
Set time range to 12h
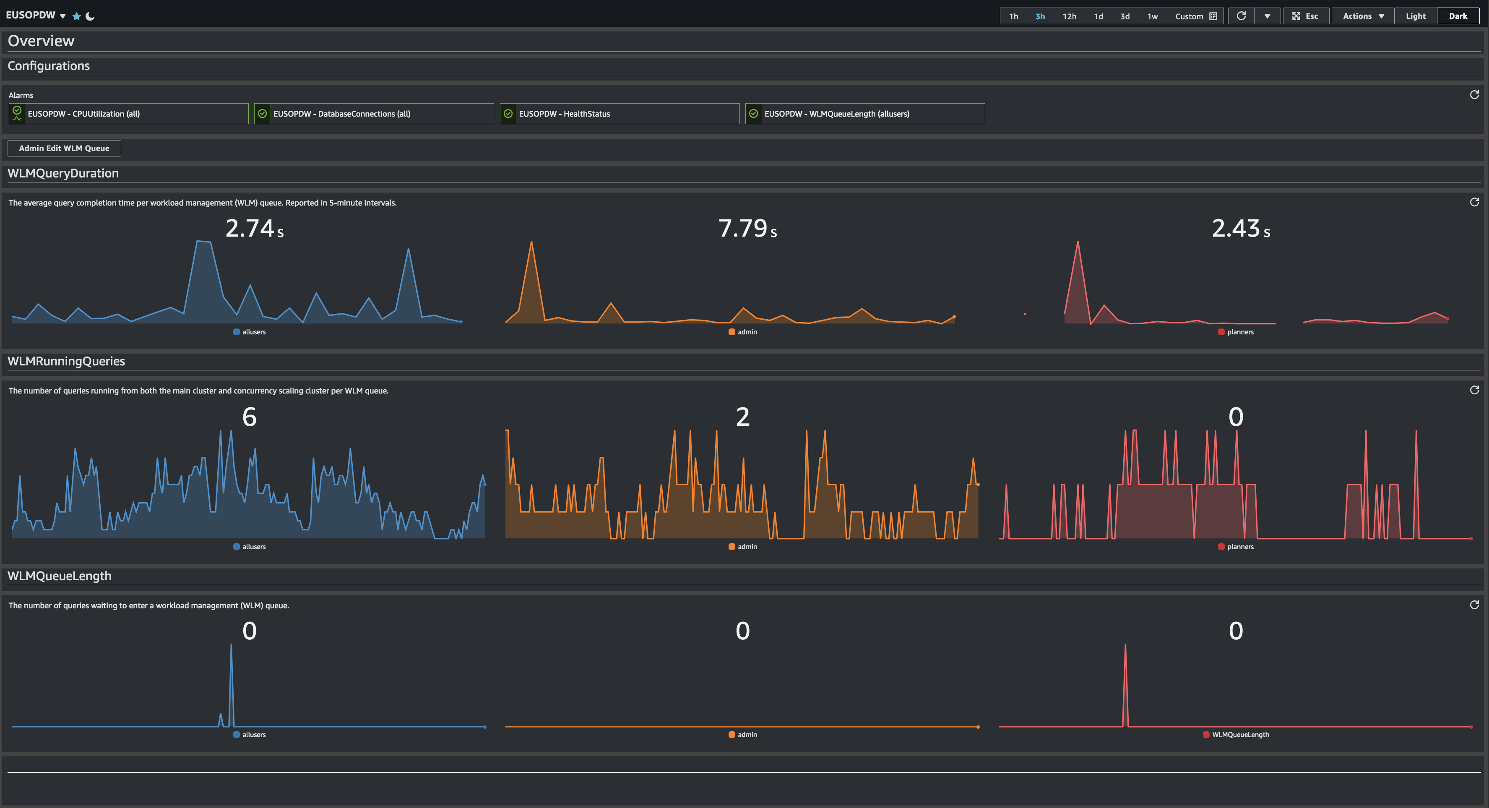pos(1069,16)
